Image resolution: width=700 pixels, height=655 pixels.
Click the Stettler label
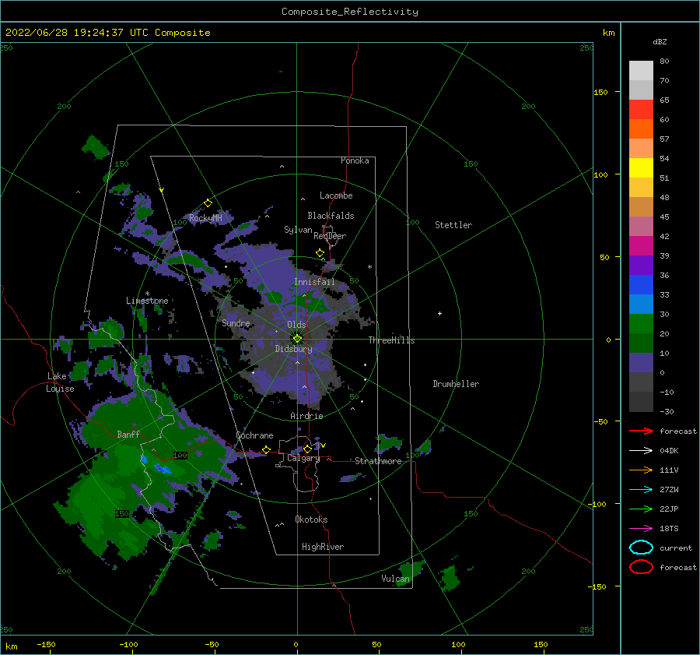tap(453, 225)
